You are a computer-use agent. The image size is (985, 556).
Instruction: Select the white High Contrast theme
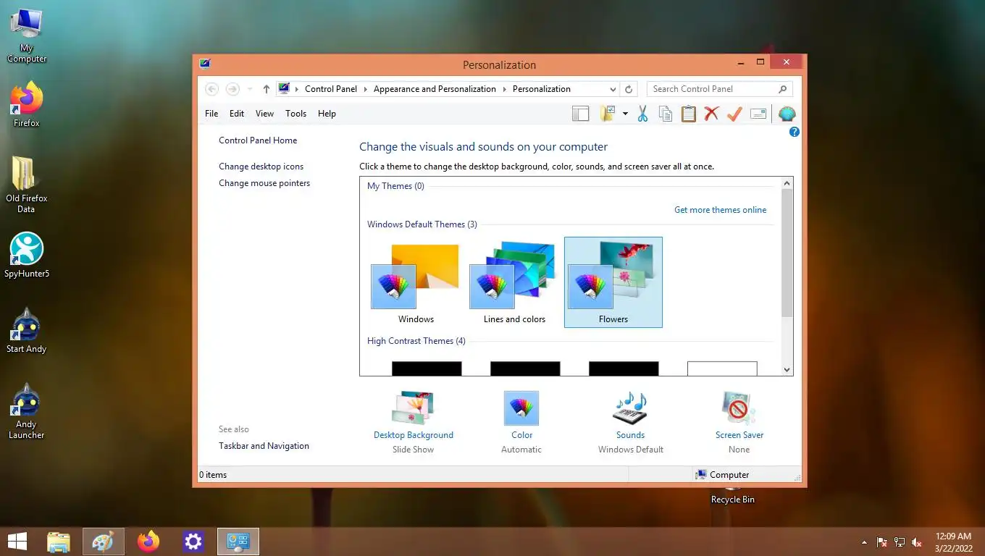pos(722,368)
